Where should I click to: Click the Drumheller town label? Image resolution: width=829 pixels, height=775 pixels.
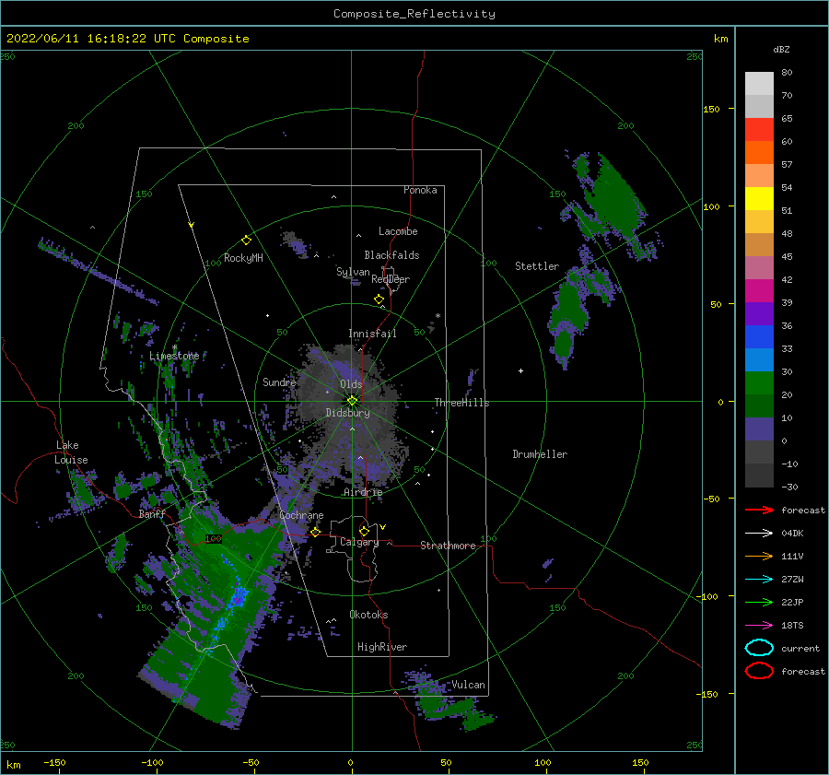coord(540,454)
